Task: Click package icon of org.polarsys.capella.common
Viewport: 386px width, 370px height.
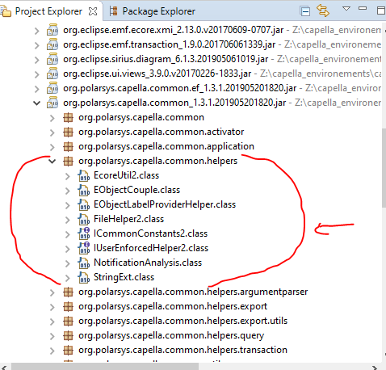Action: click(x=68, y=118)
